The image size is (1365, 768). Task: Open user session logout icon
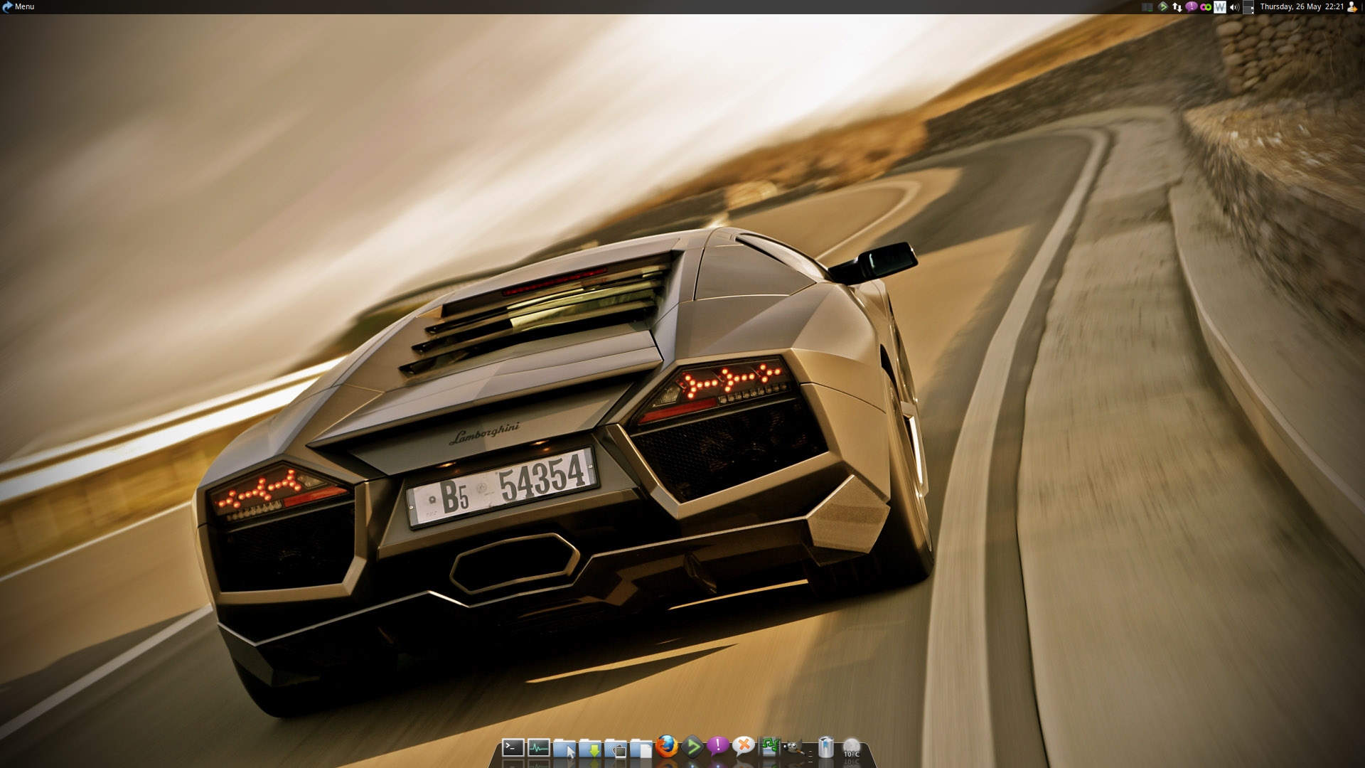click(1352, 7)
